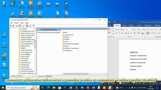Viewport: 161px width, 90px height.
Task: Click the Type here to search box
Action: (x=23, y=88)
